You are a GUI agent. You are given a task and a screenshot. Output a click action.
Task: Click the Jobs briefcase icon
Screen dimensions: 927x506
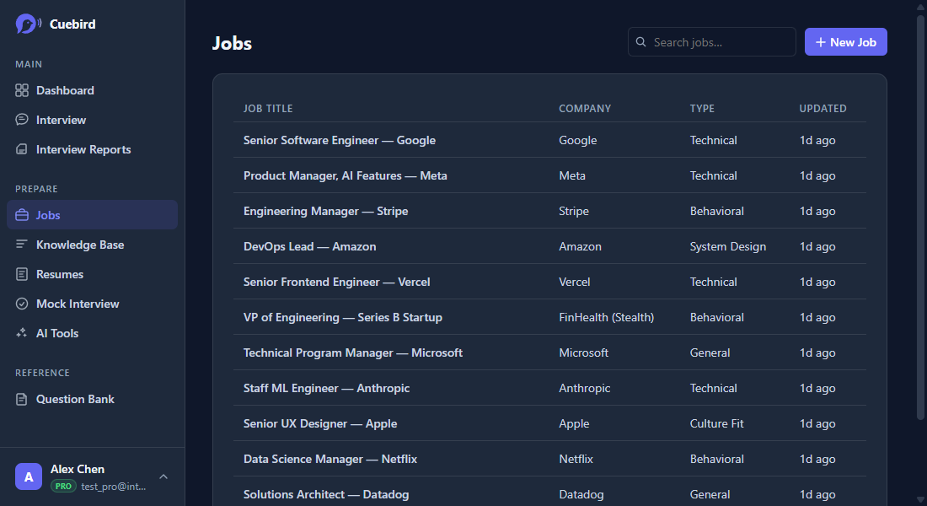click(x=22, y=215)
